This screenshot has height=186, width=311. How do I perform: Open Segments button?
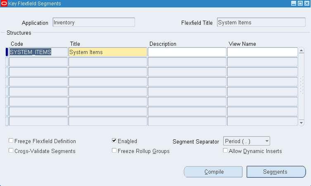pyautogui.click(x=276, y=172)
